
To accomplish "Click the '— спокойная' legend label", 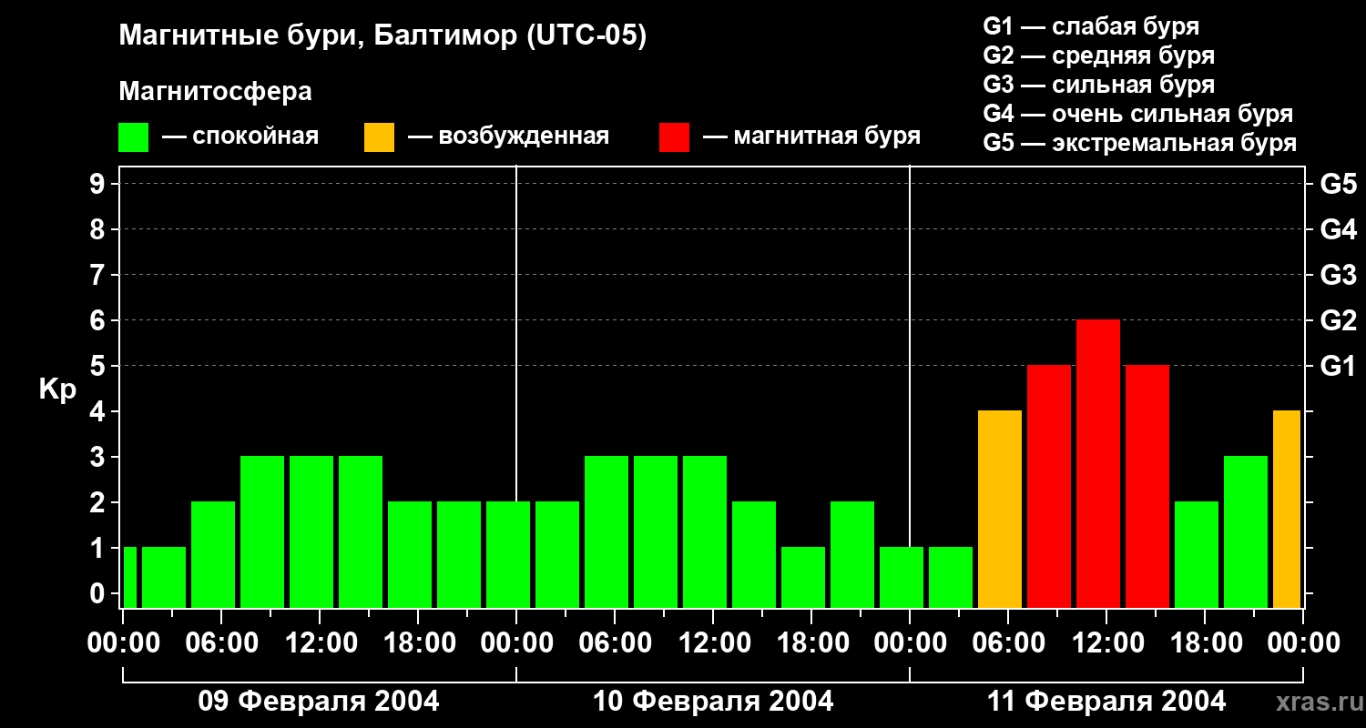I will (240, 137).
